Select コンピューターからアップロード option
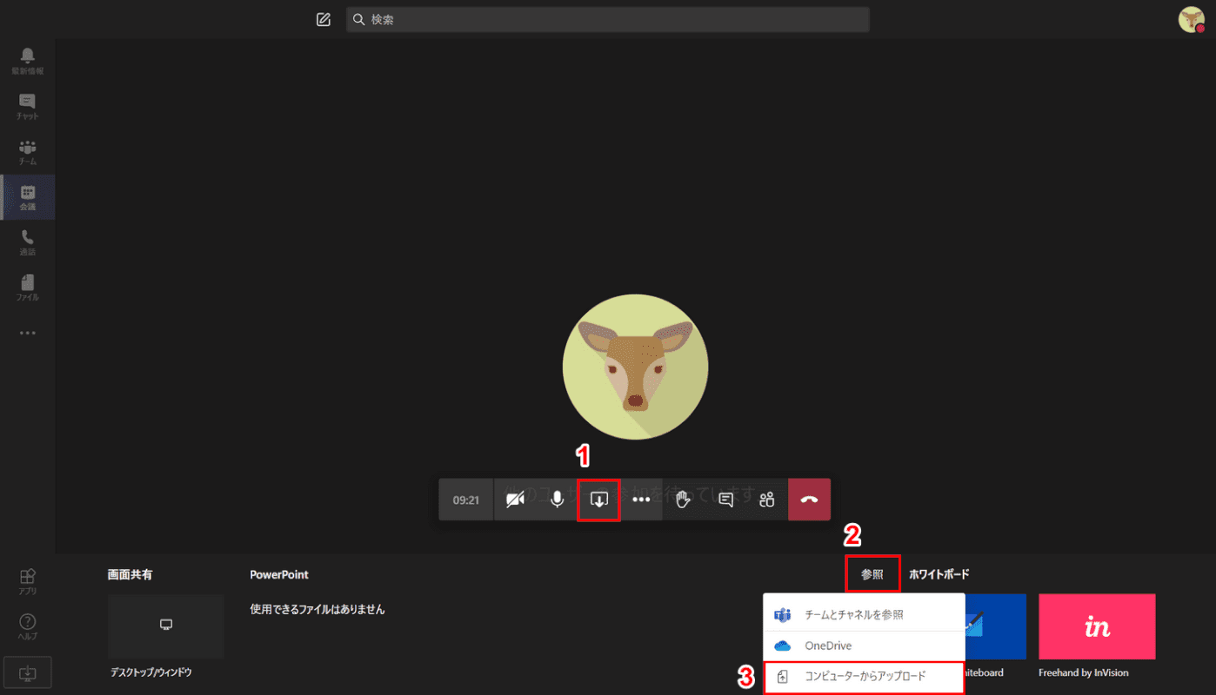Screen dimensions: 1216x695 864,676
